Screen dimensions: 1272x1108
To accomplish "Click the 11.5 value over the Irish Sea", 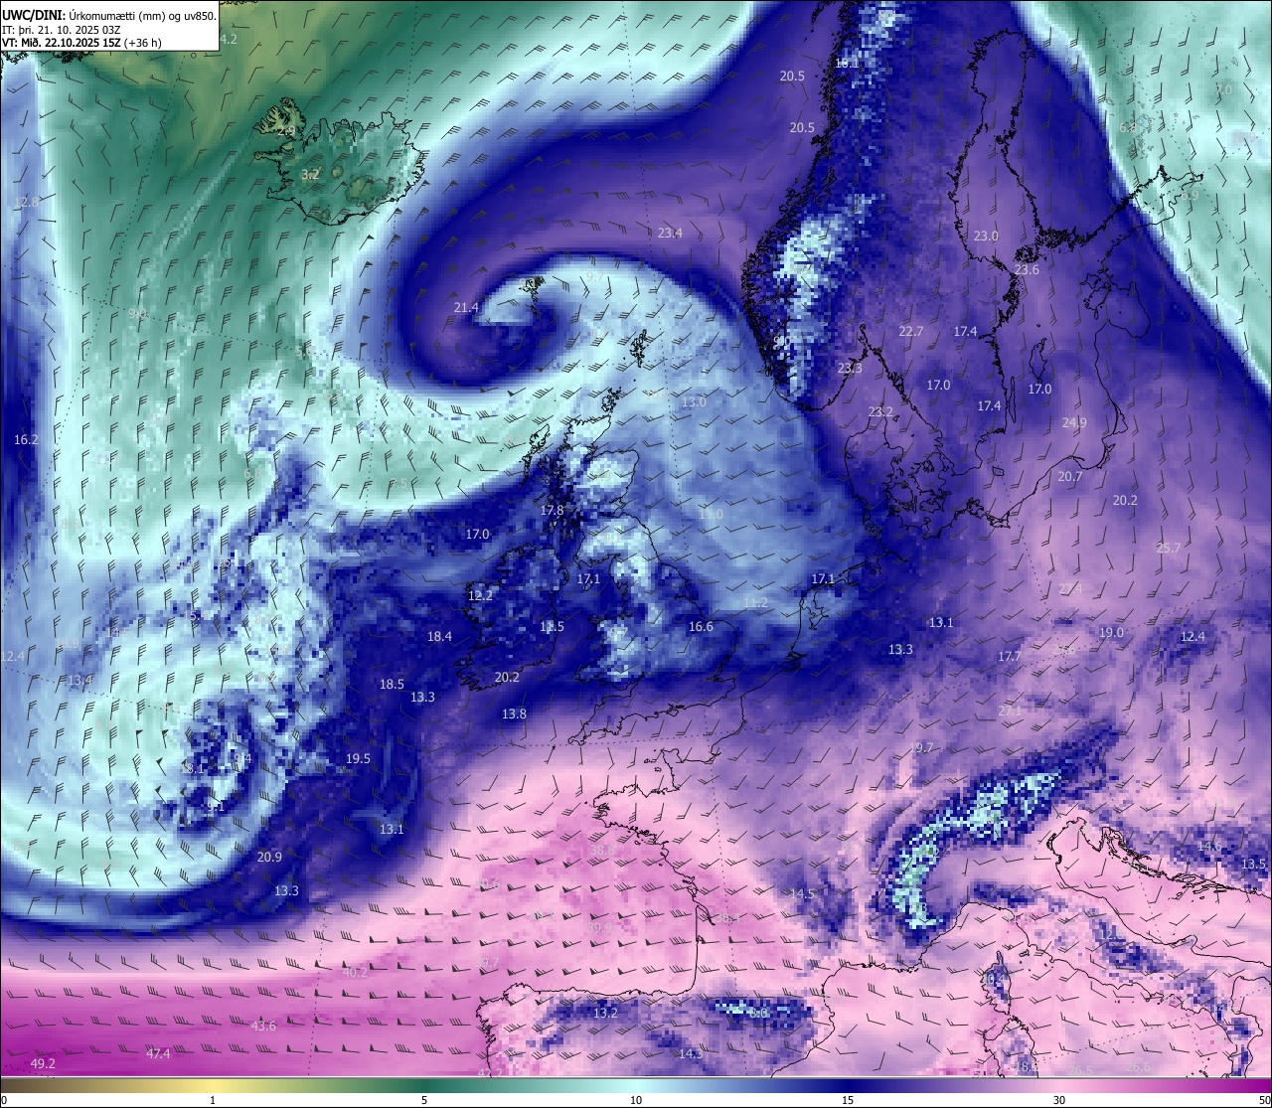I will pyautogui.click(x=552, y=627).
